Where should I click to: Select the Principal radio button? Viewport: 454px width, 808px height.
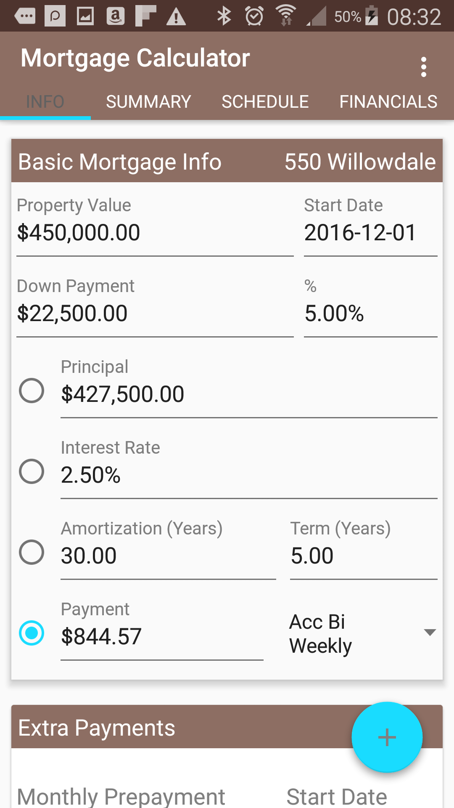[32, 391]
